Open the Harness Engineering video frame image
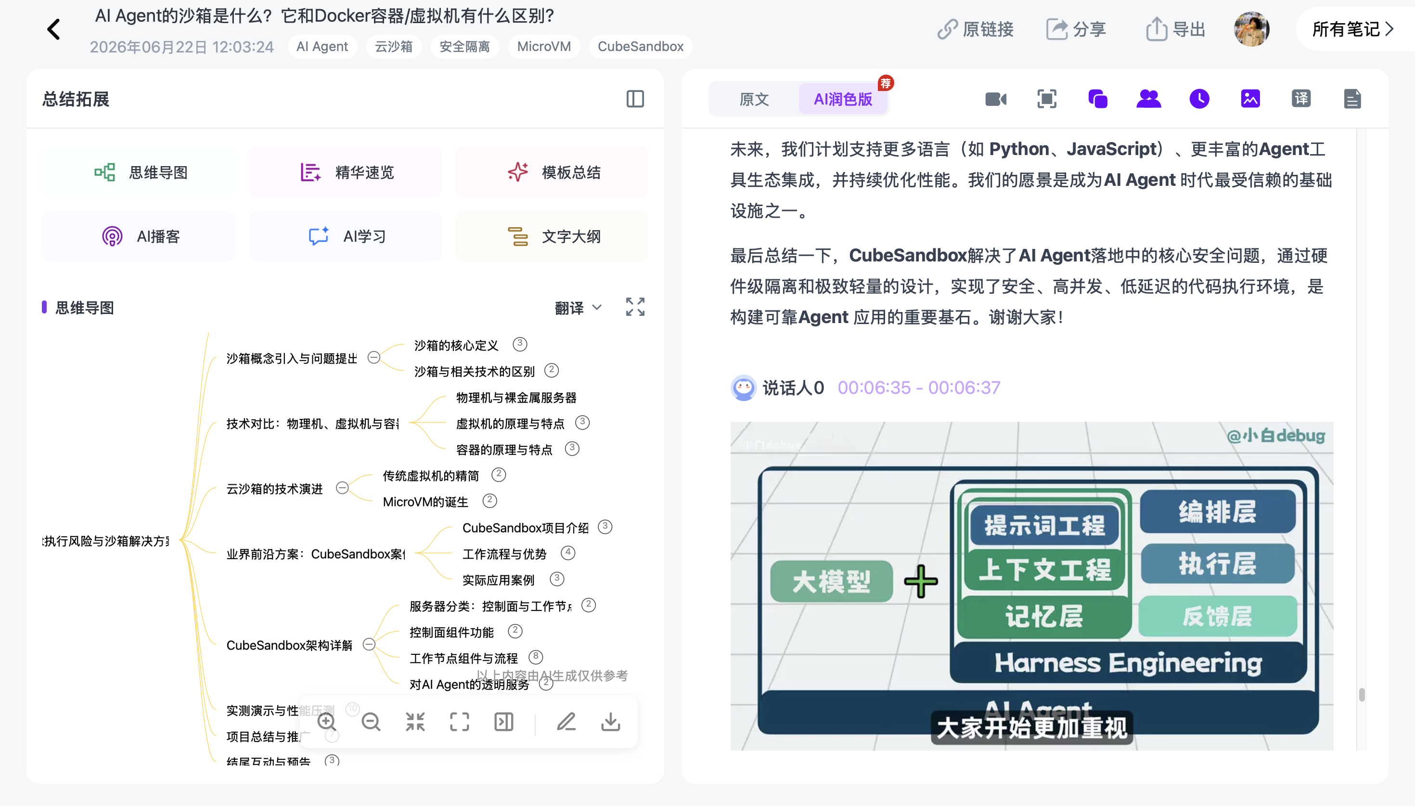The image size is (1415, 806). click(x=1032, y=586)
